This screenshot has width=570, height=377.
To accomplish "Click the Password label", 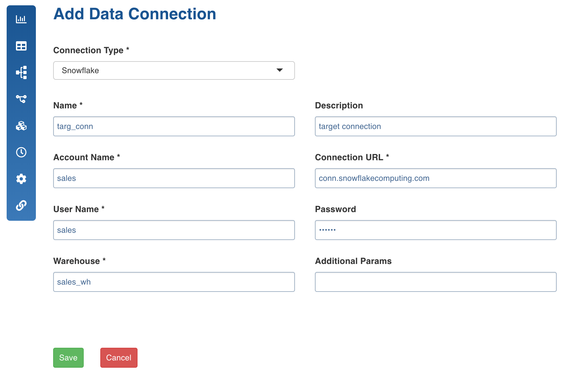I will (x=335, y=209).
